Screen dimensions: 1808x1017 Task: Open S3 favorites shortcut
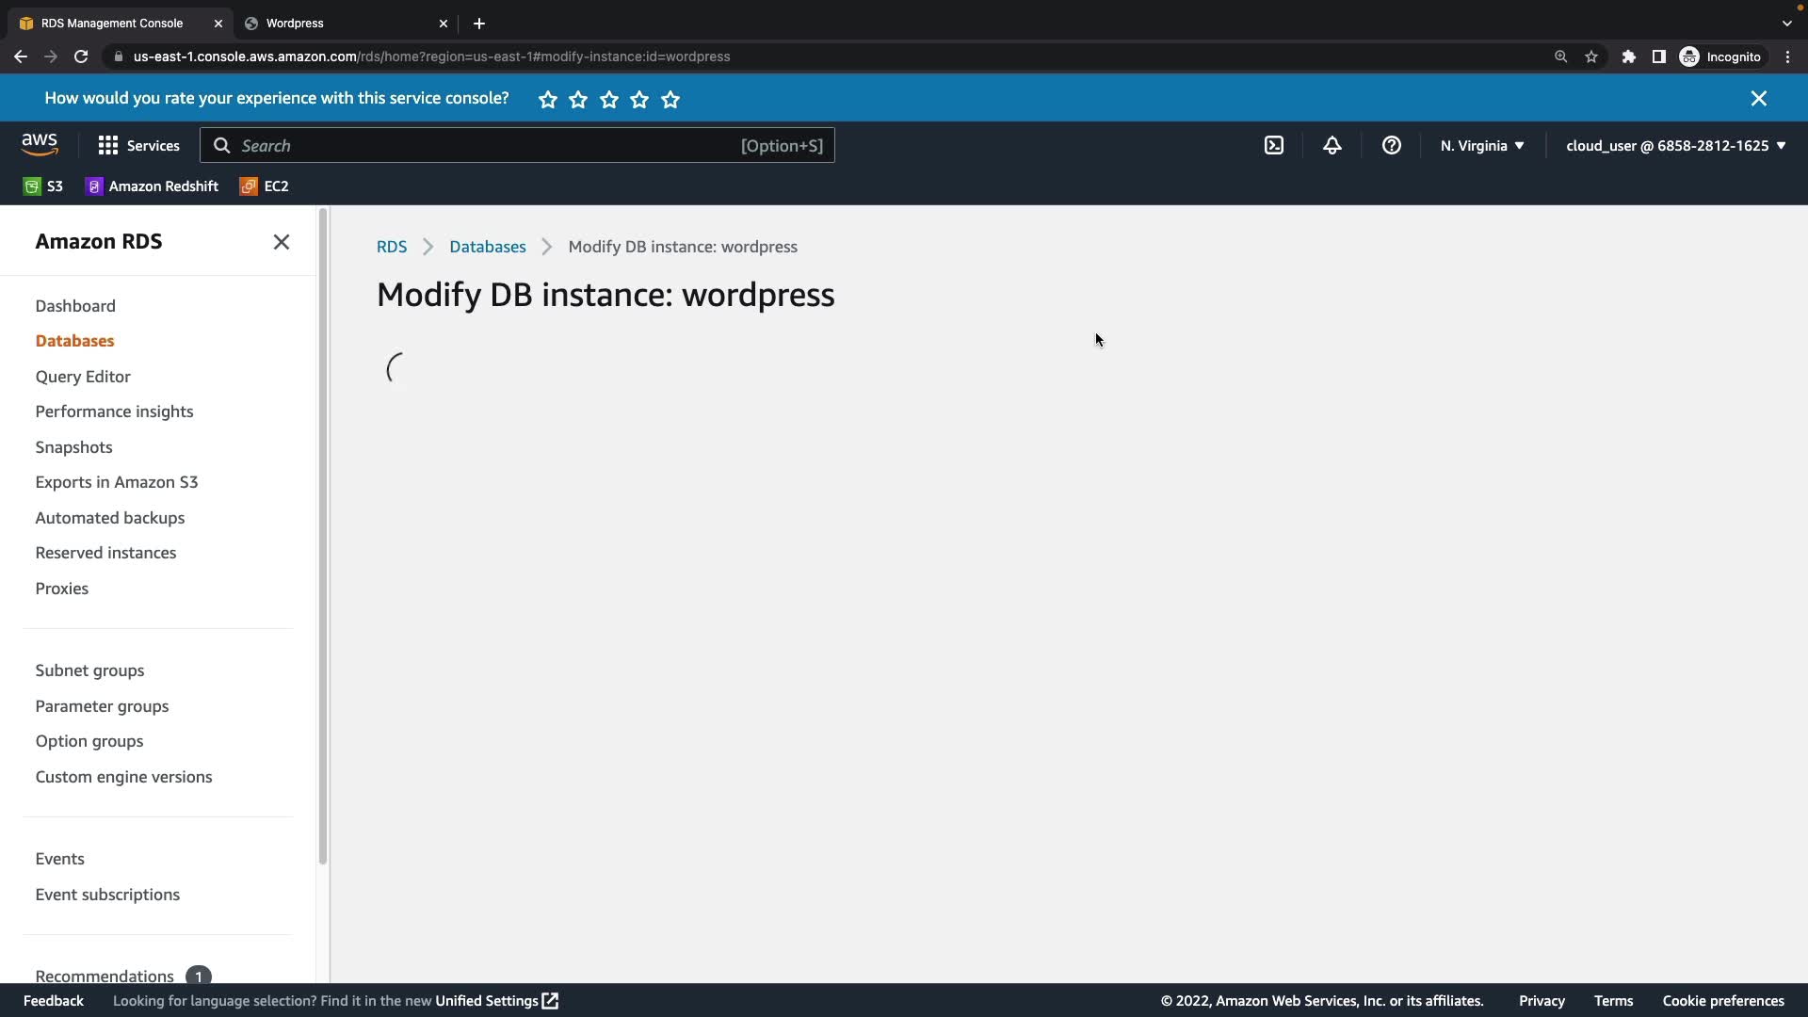click(43, 186)
